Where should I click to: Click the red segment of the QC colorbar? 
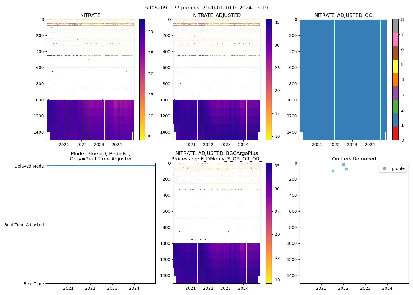395,133
